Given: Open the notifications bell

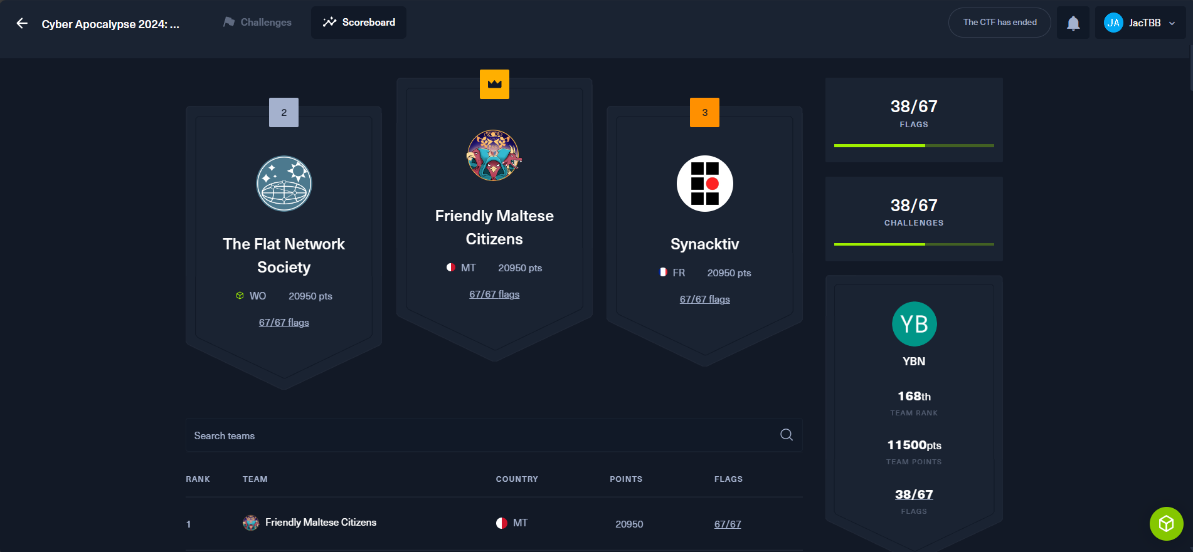Looking at the screenshot, I should pos(1073,23).
